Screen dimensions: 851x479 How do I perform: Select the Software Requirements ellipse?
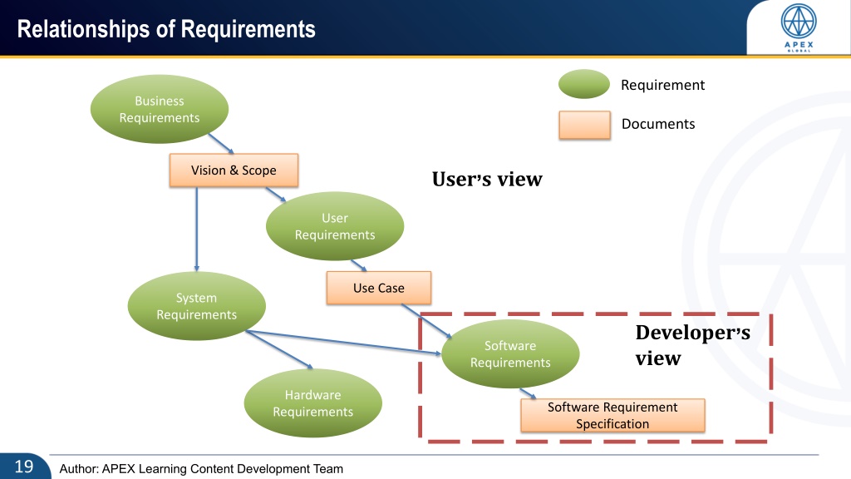pos(510,353)
